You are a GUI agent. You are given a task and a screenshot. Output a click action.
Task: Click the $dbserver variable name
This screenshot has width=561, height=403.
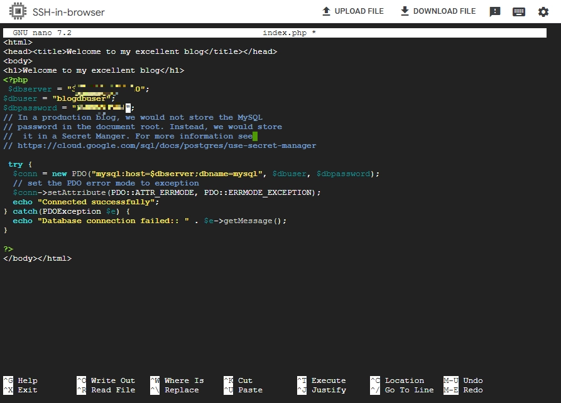tap(30, 89)
